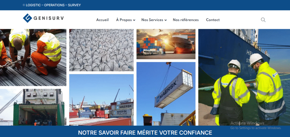Click the Genisurv diamond logo
The height and width of the screenshot is (137, 290).
tap(27, 18)
